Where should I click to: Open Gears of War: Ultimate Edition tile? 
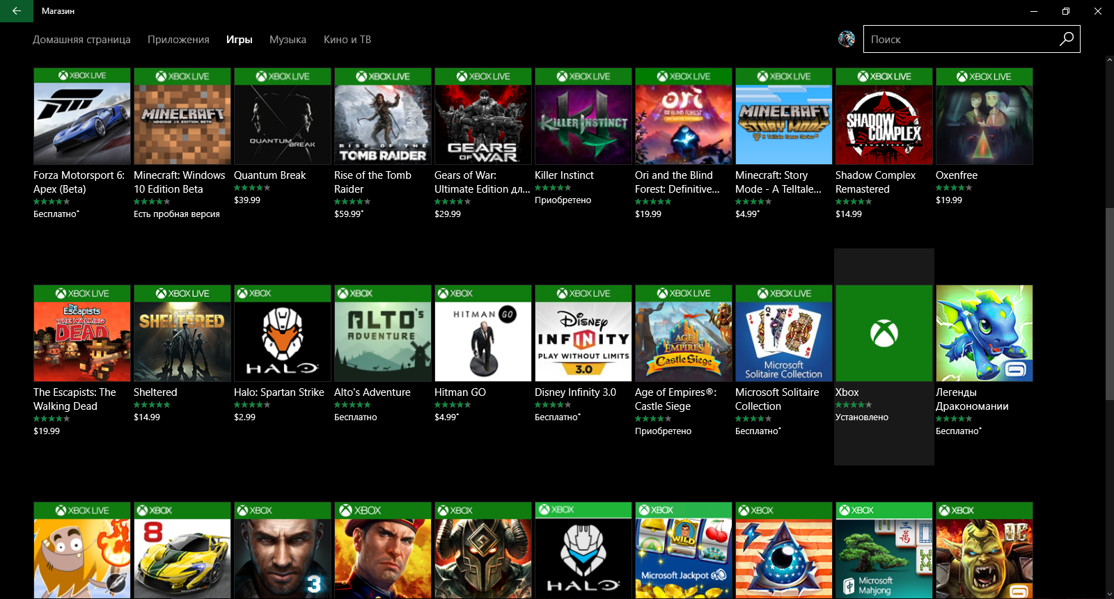pos(483,116)
